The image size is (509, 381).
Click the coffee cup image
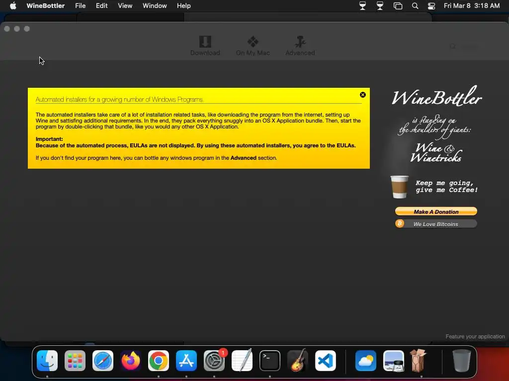pyautogui.click(x=399, y=187)
